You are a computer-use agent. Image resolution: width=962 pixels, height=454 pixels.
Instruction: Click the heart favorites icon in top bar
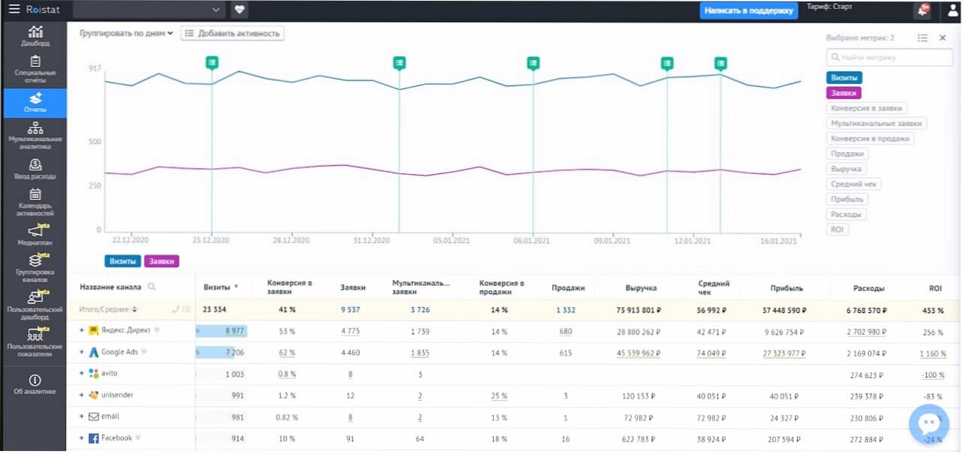(239, 10)
